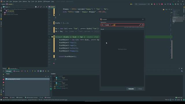Open the Edit menu
Image resolution: width=185 pixels, height=104 pixels.
click(x=7, y=1)
